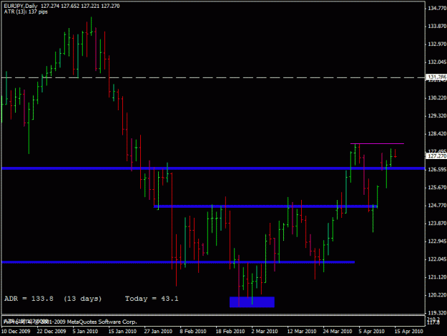447x336 pixels.
Task: Click the 131.286 dashed-line price tag
Action: [436, 77]
